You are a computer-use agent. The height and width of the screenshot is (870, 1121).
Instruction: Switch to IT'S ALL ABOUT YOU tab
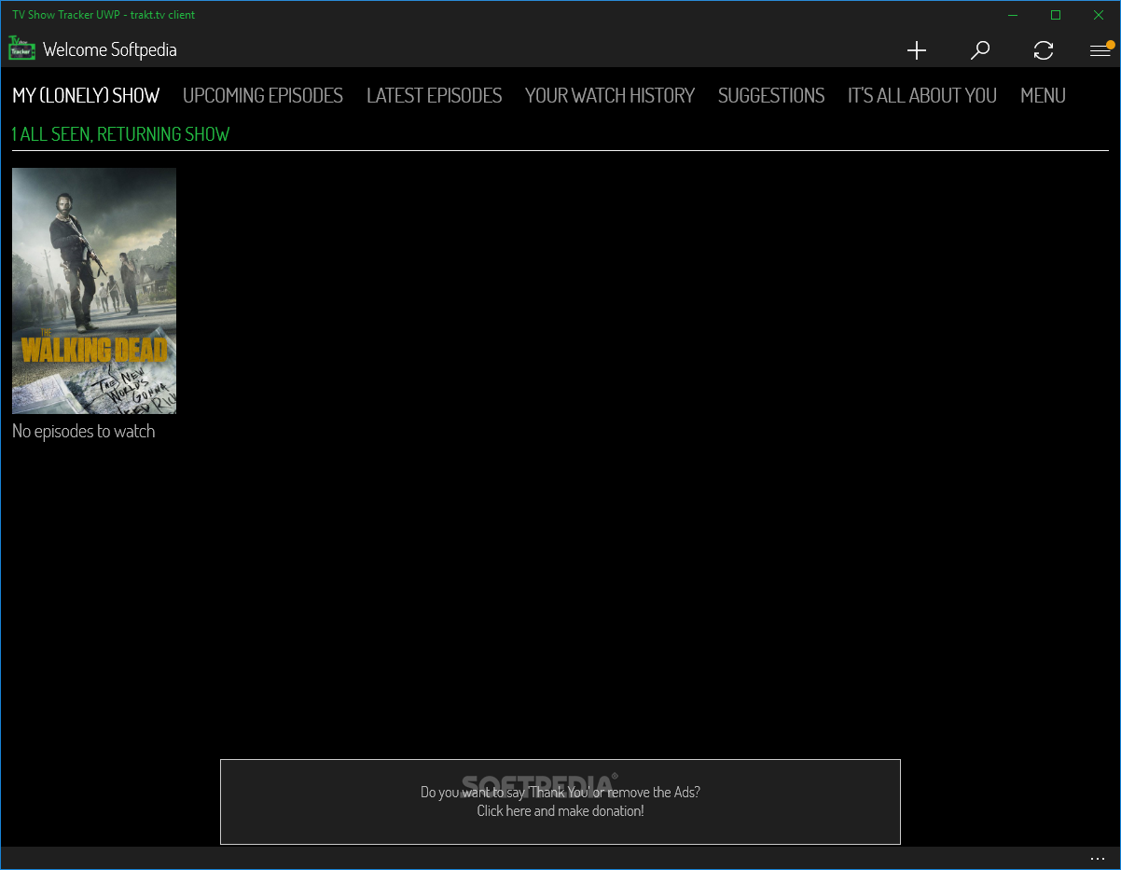click(x=922, y=96)
